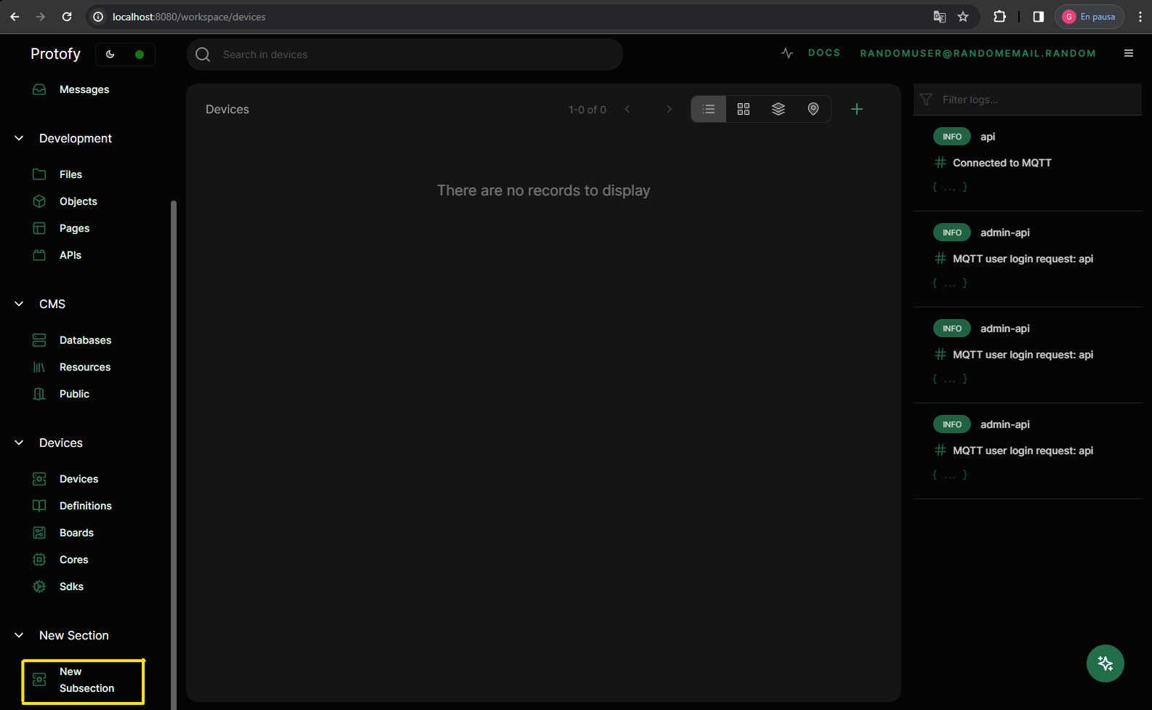Click the Sdks gear icon
The image size is (1152, 710).
point(39,586)
